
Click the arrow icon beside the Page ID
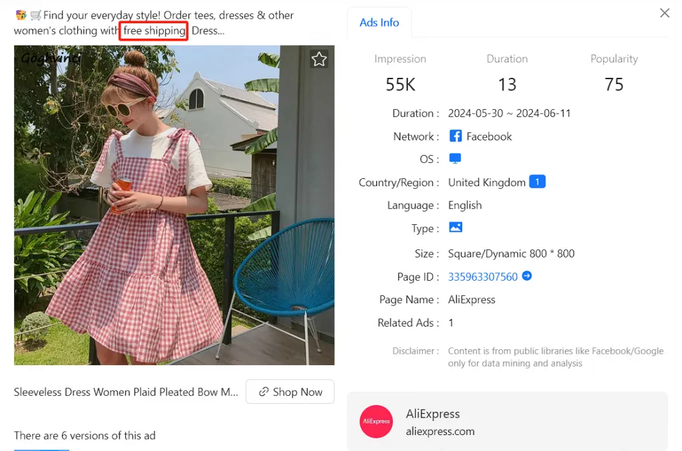pos(527,276)
